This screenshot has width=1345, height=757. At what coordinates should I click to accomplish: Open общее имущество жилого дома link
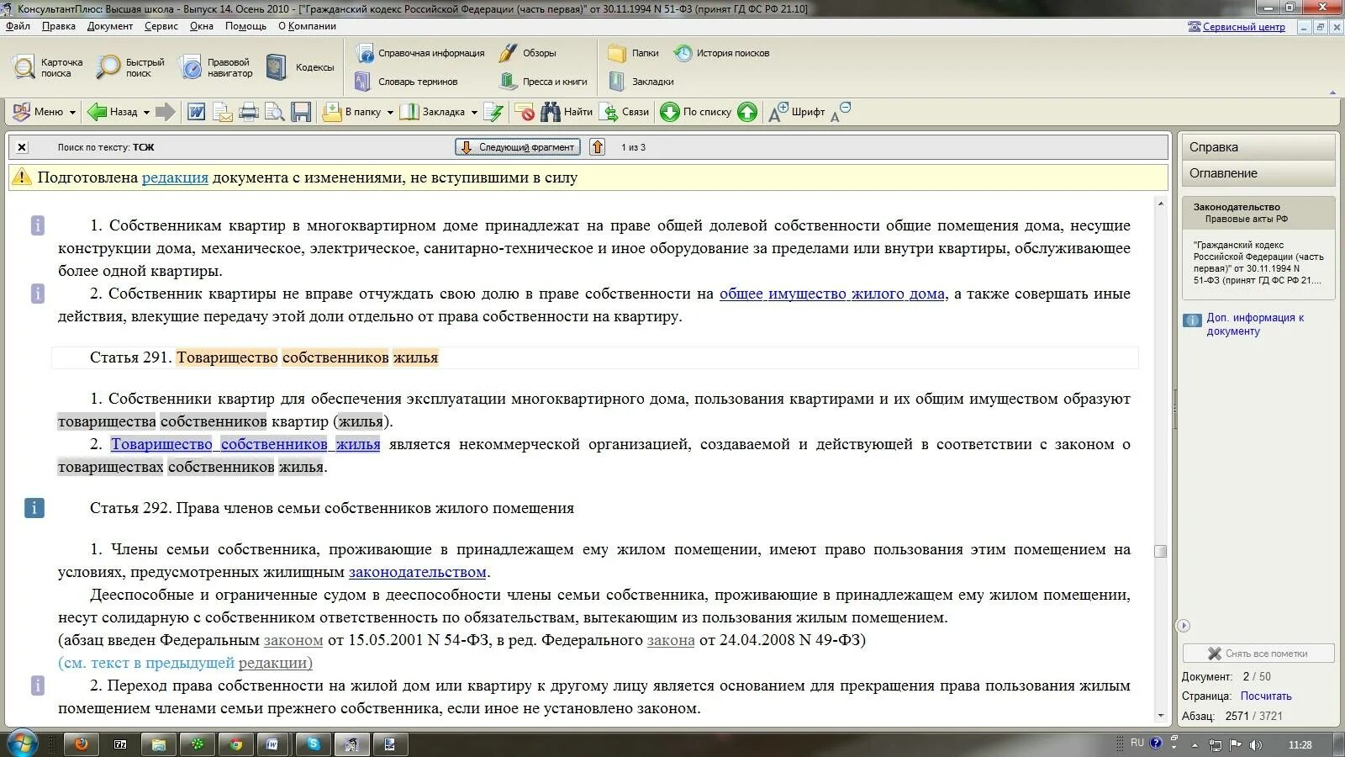(832, 294)
